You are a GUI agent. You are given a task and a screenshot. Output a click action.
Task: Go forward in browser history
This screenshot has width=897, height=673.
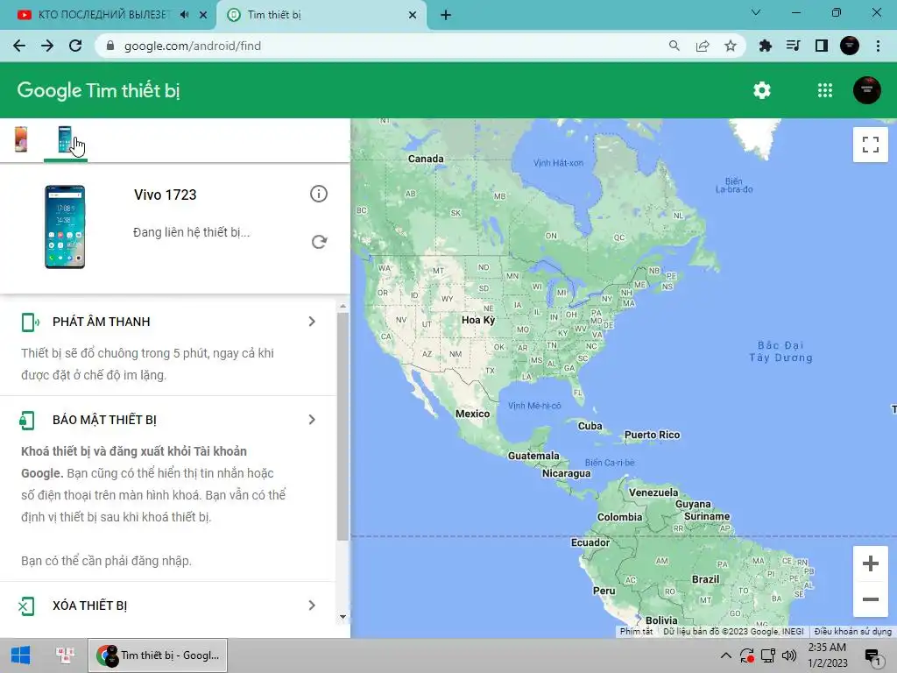(x=47, y=46)
